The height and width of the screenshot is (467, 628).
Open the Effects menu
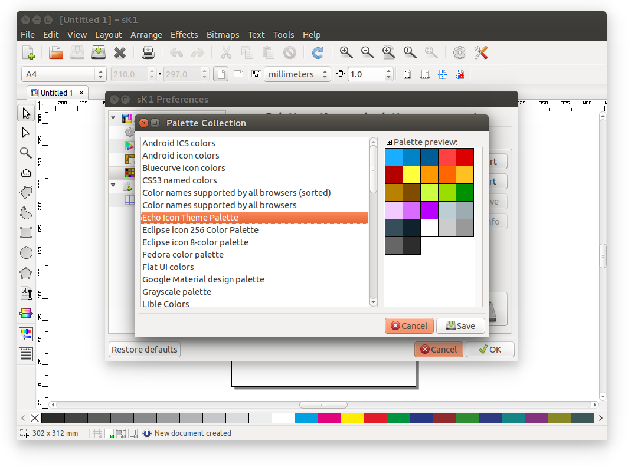pyautogui.click(x=184, y=35)
